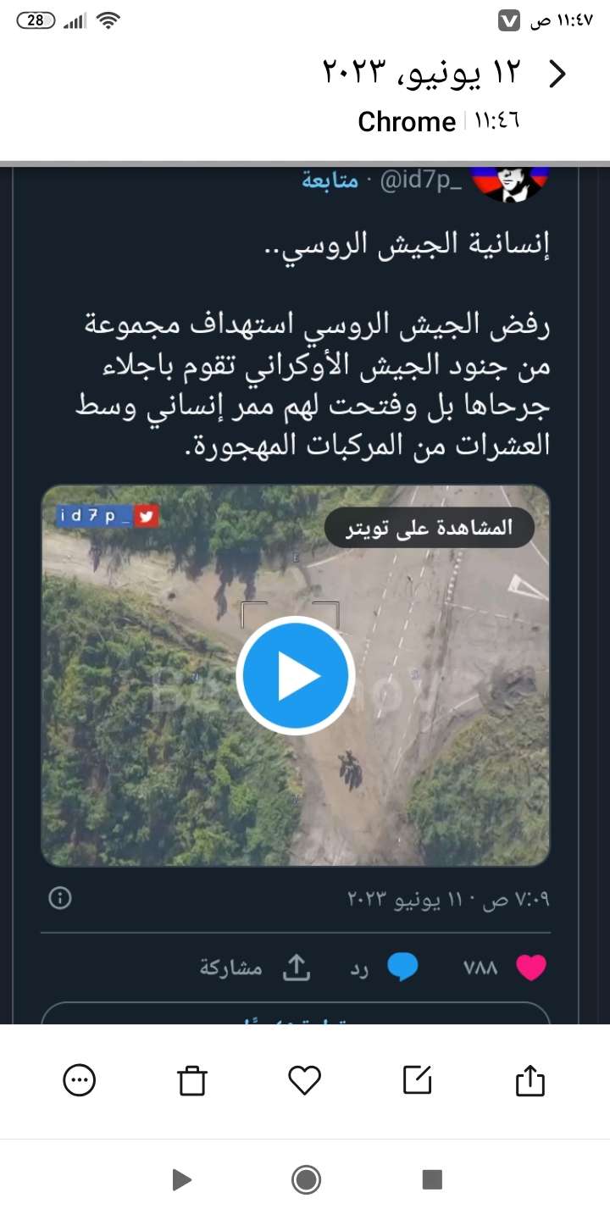The width and height of the screenshot is (610, 1220).
Task: Tap the back chevron beside the date
Action: [x=557, y=74]
